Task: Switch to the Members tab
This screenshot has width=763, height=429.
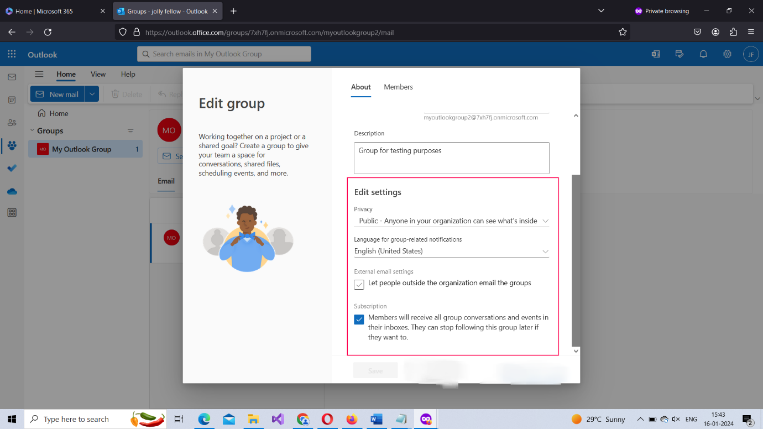Action: click(x=398, y=87)
